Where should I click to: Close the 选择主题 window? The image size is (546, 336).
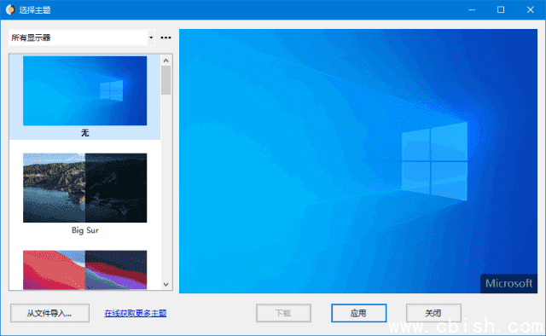(x=531, y=9)
